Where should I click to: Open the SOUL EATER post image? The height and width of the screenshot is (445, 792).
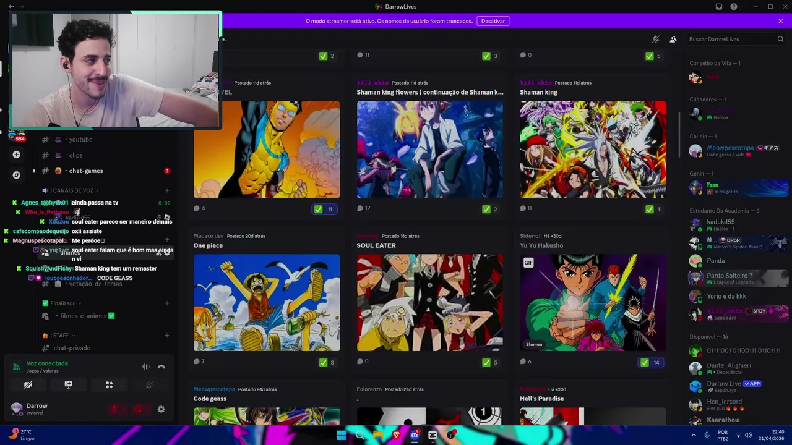(x=430, y=303)
